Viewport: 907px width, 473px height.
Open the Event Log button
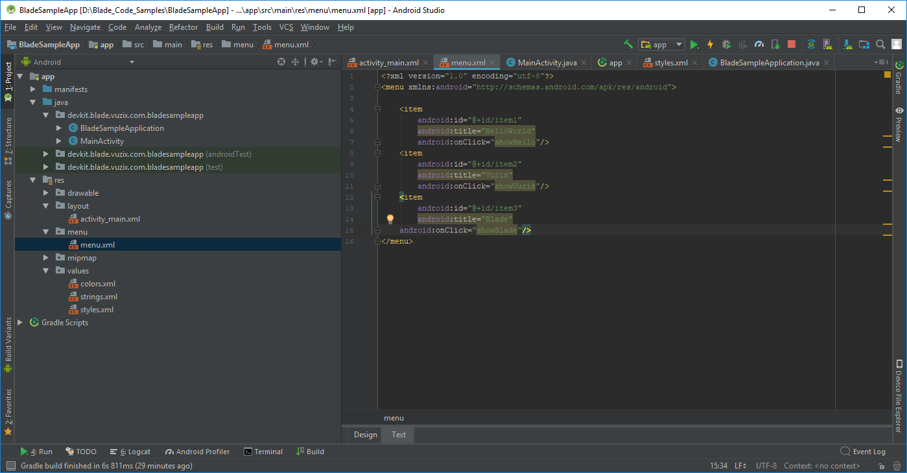(863, 452)
